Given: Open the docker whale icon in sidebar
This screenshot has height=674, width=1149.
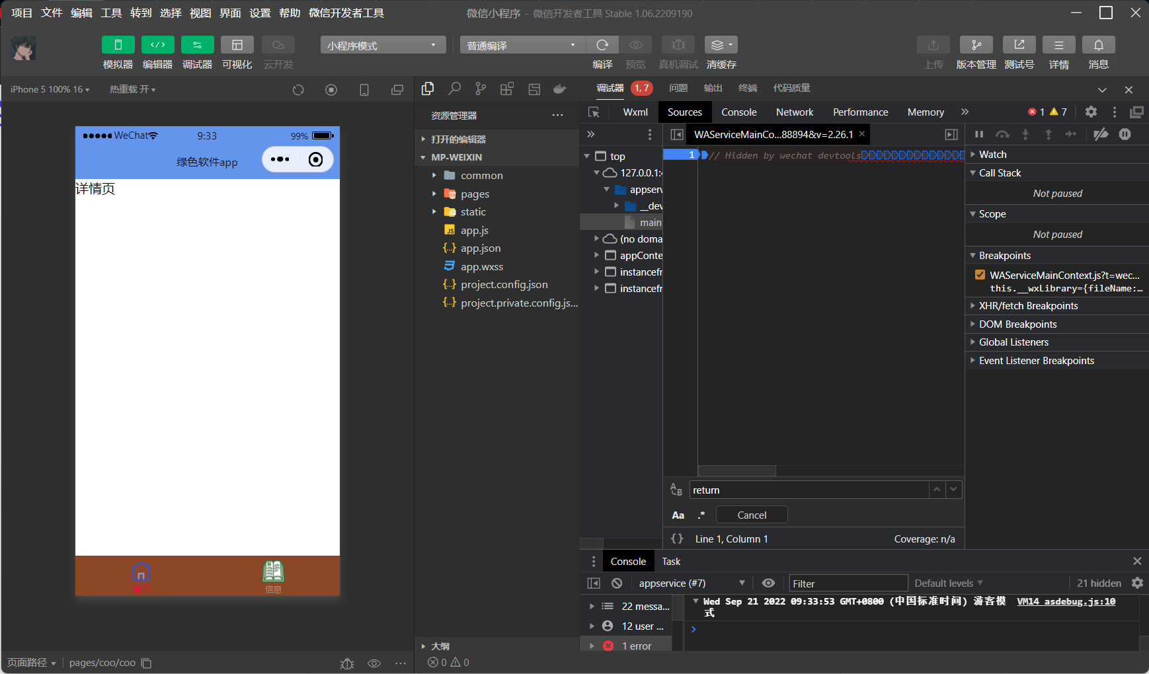Looking at the screenshot, I should pos(560,89).
